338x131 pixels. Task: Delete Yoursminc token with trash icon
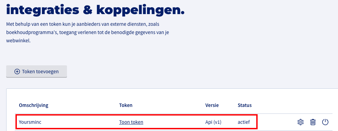point(313,122)
